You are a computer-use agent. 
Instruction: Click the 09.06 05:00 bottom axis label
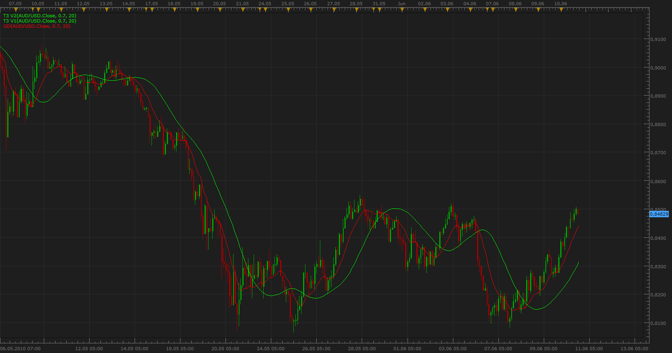pyautogui.click(x=544, y=349)
